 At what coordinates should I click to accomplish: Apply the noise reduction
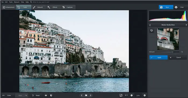(158, 58)
